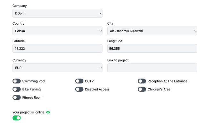This screenshot has width=205, height=124.
Task: Open the Currency dropdown showing EUR
Action: pos(57,68)
